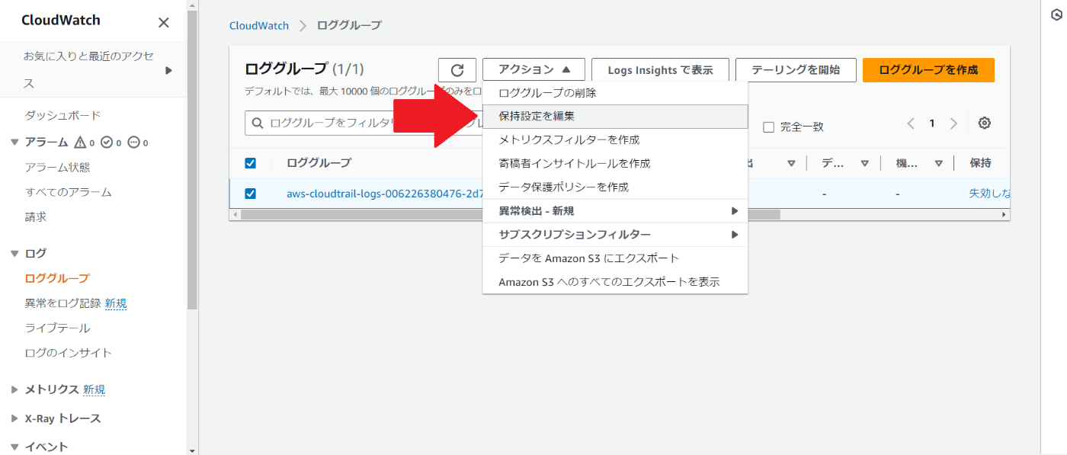Click the insufficient data alarm icon
Viewport: 1067px width, 455px height.
[x=133, y=143]
